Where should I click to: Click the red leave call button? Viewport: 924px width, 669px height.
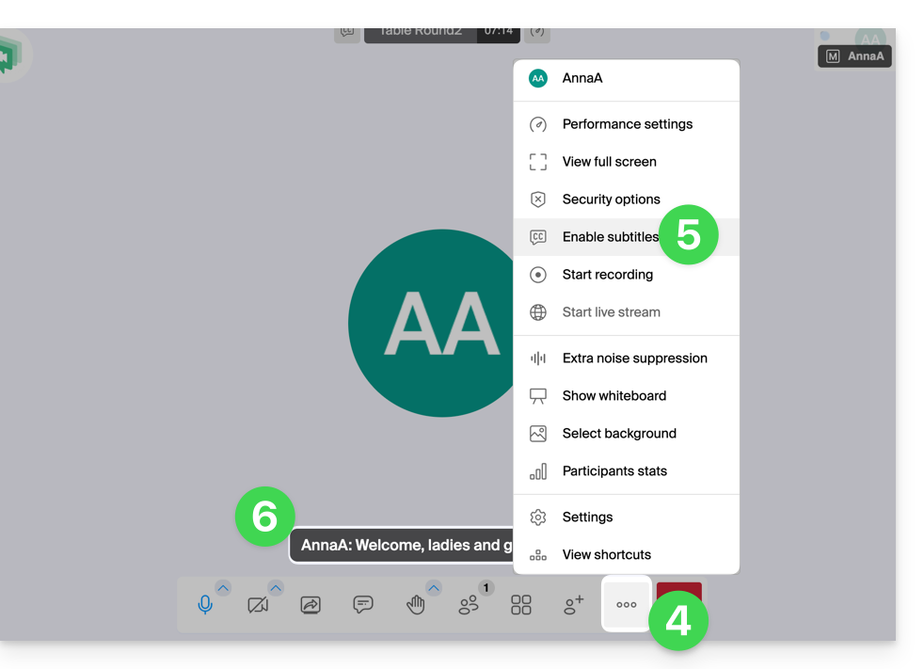678,593
